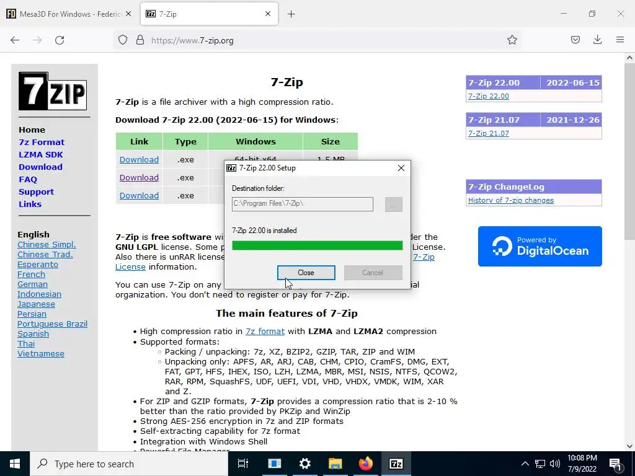Switch language to German

(x=32, y=284)
